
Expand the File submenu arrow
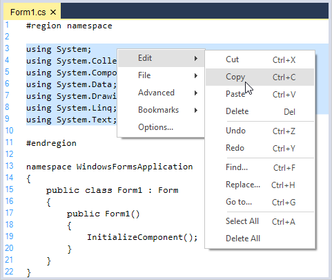click(196, 75)
